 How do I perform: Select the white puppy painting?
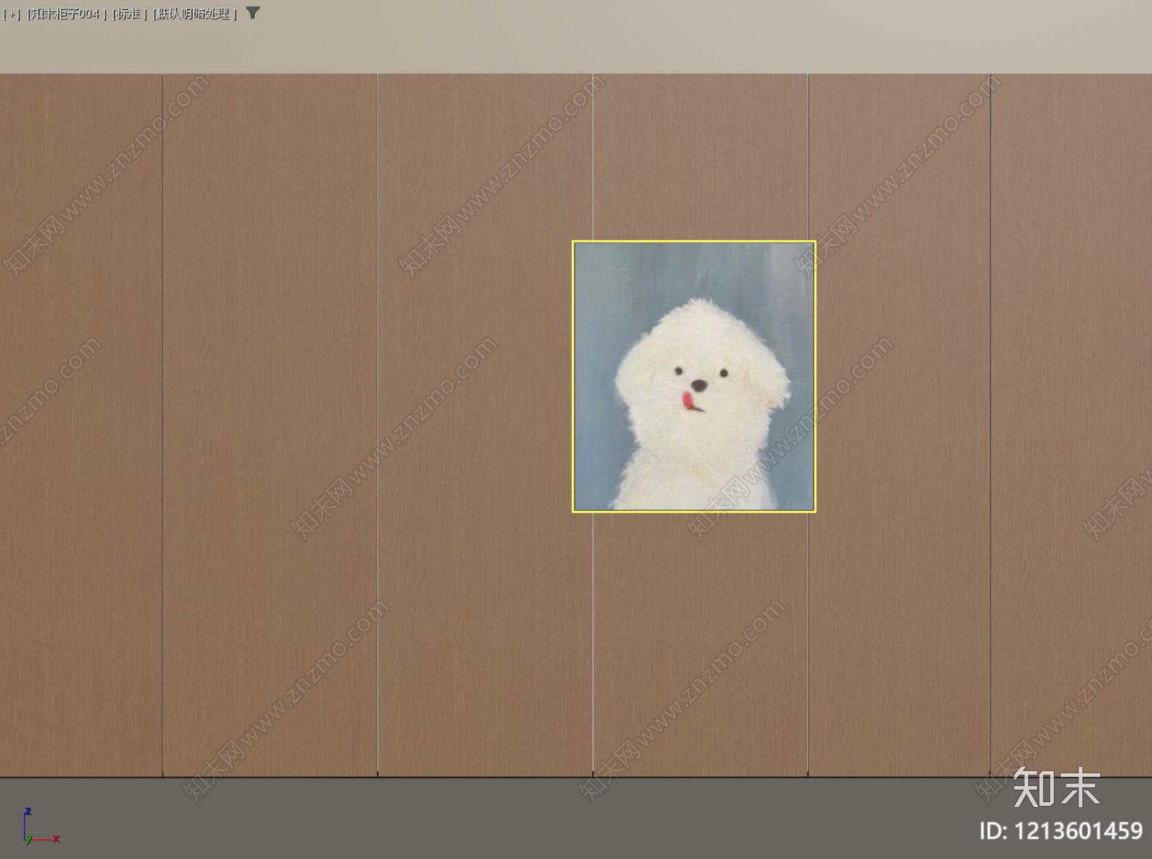(x=694, y=376)
